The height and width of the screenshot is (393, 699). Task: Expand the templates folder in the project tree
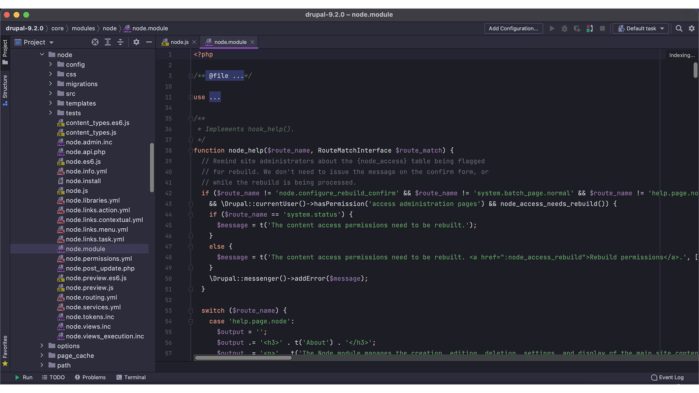[51, 103]
